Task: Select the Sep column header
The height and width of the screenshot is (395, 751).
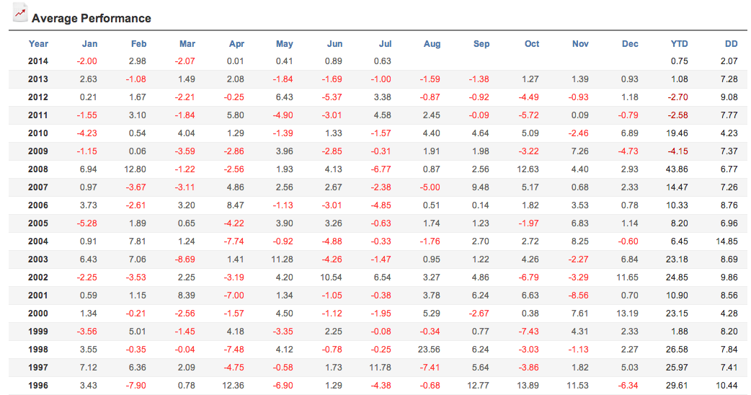Action: point(481,43)
